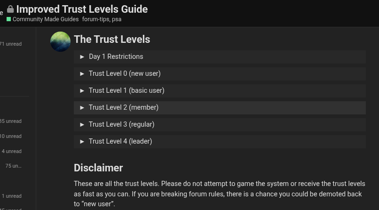Click the triangle arrow beside Day 1 Restrictions

tap(82, 57)
